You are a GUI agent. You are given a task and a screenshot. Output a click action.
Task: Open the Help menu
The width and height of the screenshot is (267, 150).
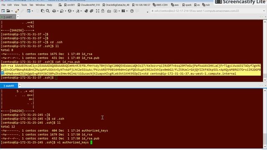coord(50,5)
